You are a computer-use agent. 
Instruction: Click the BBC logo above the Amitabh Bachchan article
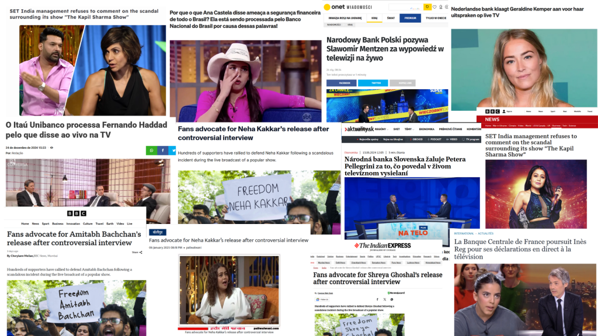click(77, 213)
